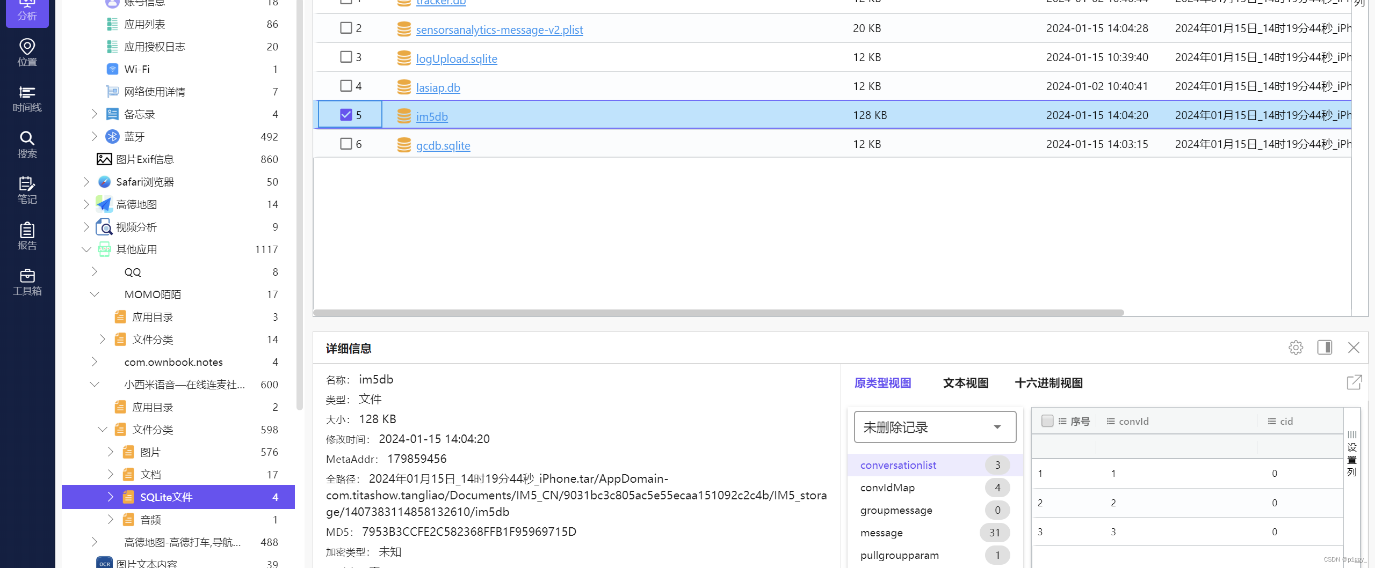This screenshot has width=1375, height=568.
Task: Expand the 图片 folder under 文件分类
Action: [x=111, y=452]
